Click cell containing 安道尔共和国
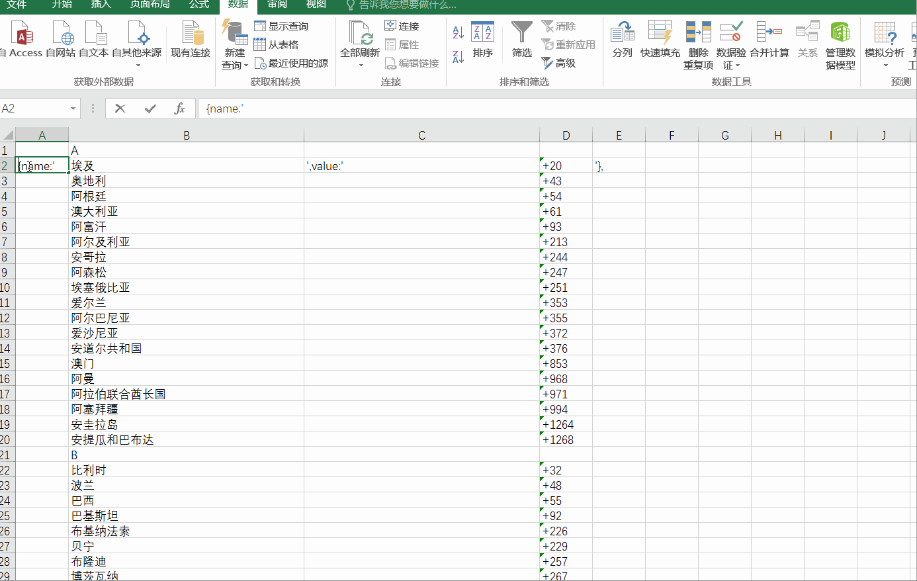This screenshot has width=917, height=581. (187, 348)
